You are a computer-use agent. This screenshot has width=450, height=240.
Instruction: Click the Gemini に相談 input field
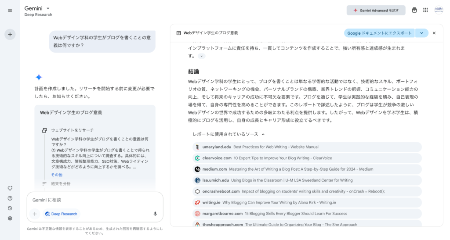[x=94, y=200]
